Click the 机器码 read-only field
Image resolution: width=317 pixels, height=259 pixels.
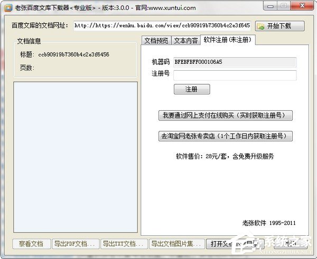[235, 62]
